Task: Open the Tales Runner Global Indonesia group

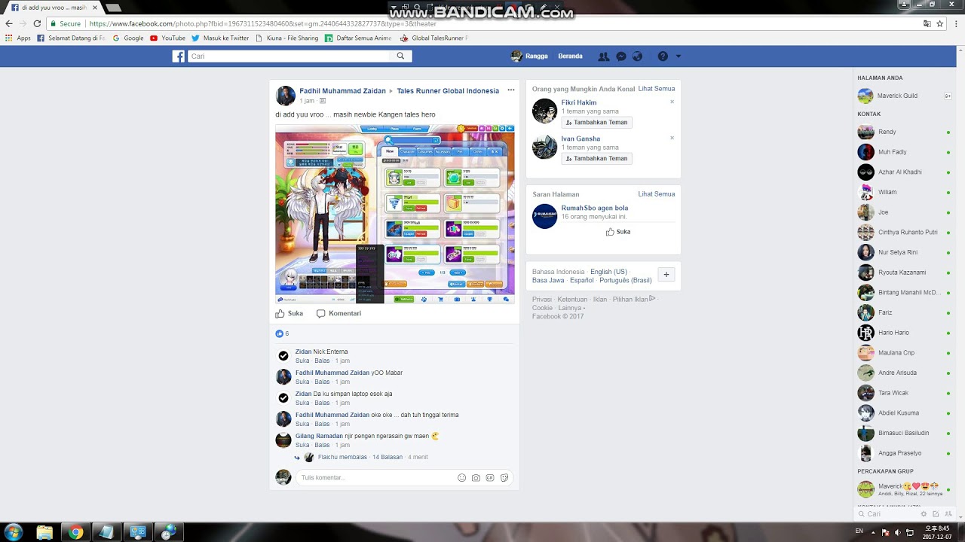Action: pyautogui.click(x=448, y=90)
